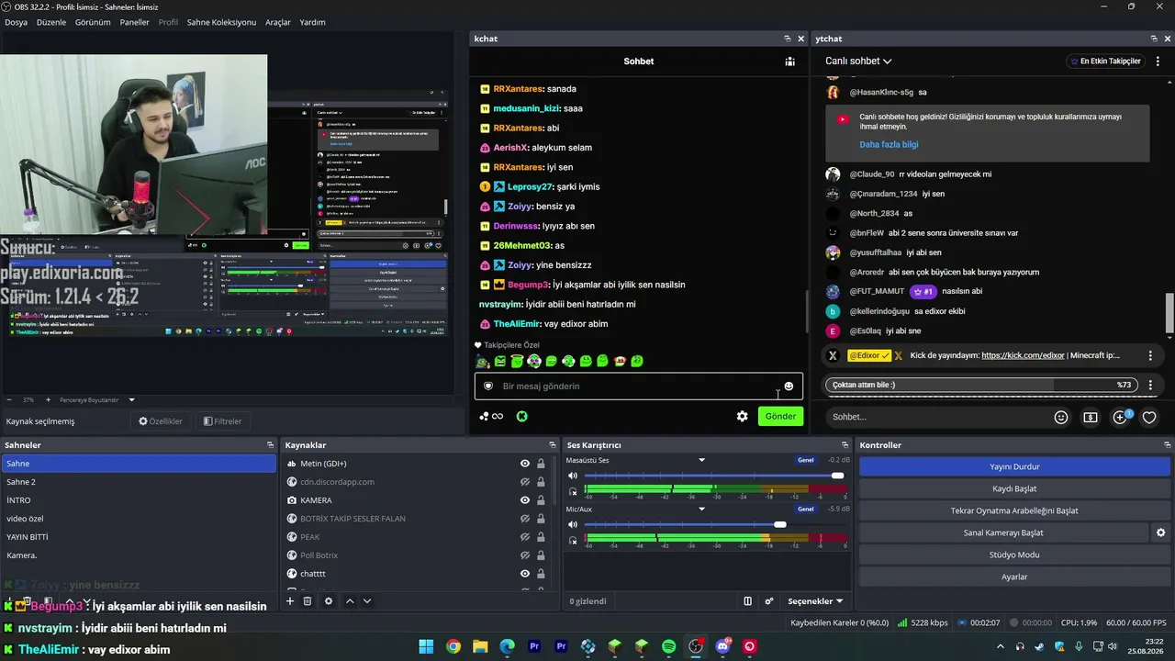Toggle the lock on Metin (GDI+) source
This screenshot has height=661, width=1175.
(541, 464)
